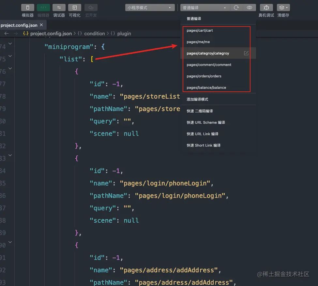
Task: Toggle the simulator (模拟器) panel
Action: click(x=28, y=8)
